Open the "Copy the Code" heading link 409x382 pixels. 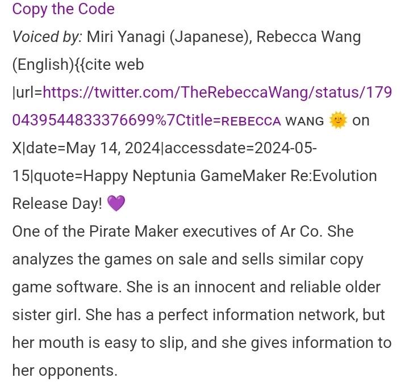[x=64, y=9]
